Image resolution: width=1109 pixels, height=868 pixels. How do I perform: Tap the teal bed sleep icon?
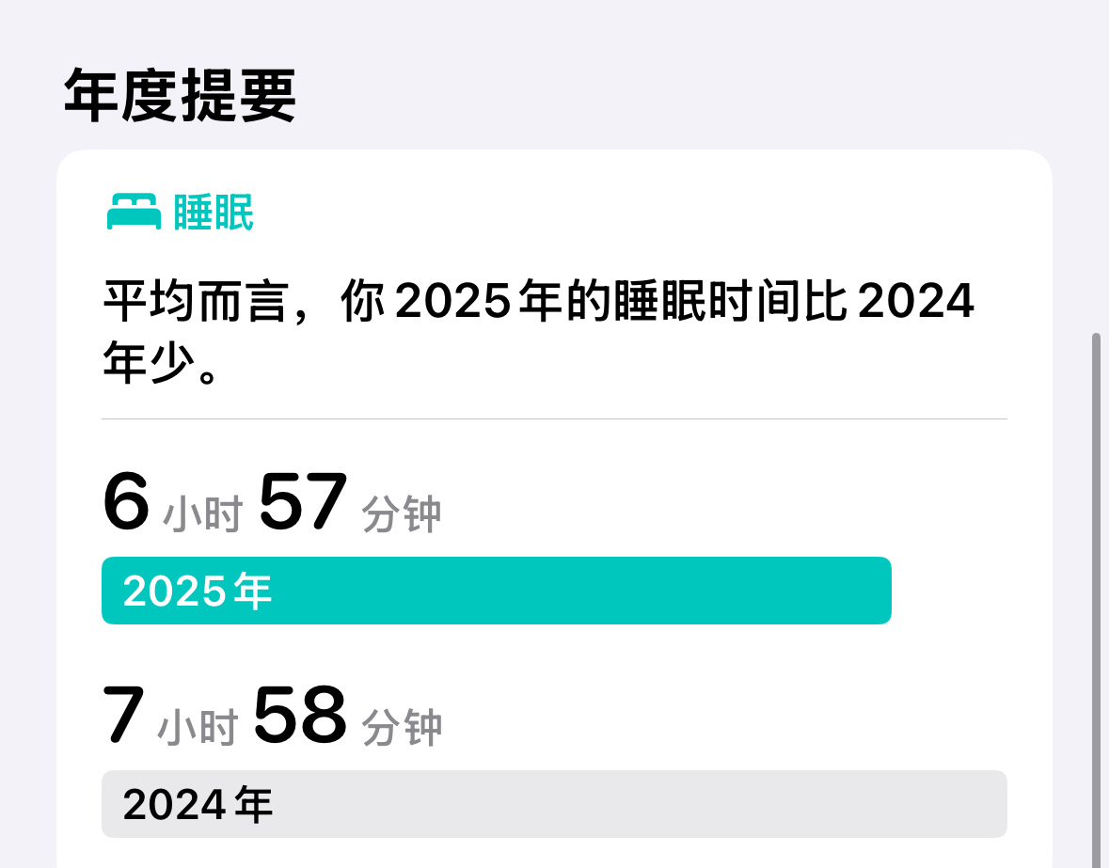click(x=134, y=212)
